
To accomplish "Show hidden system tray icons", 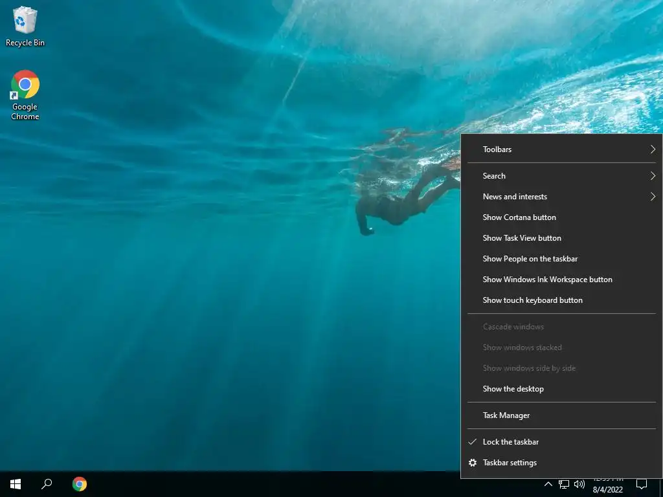I will (x=548, y=484).
